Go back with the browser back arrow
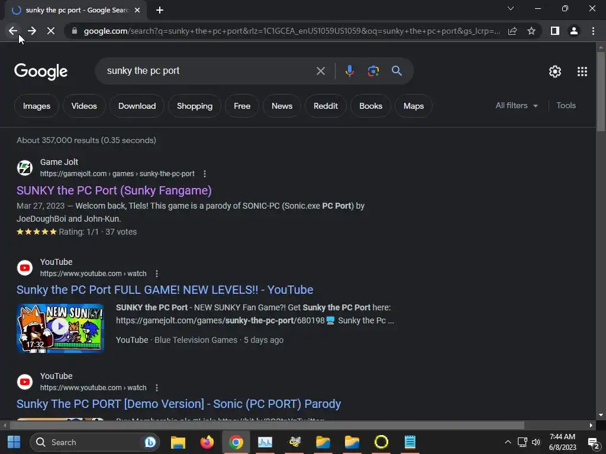This screenshot has height=454, width=606. coord(13,31)
